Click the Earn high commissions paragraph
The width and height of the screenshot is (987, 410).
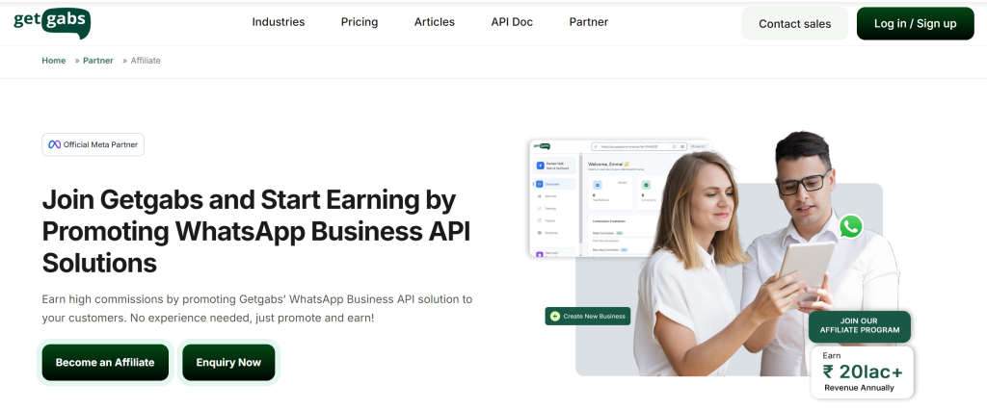click(x=256, y=308)
